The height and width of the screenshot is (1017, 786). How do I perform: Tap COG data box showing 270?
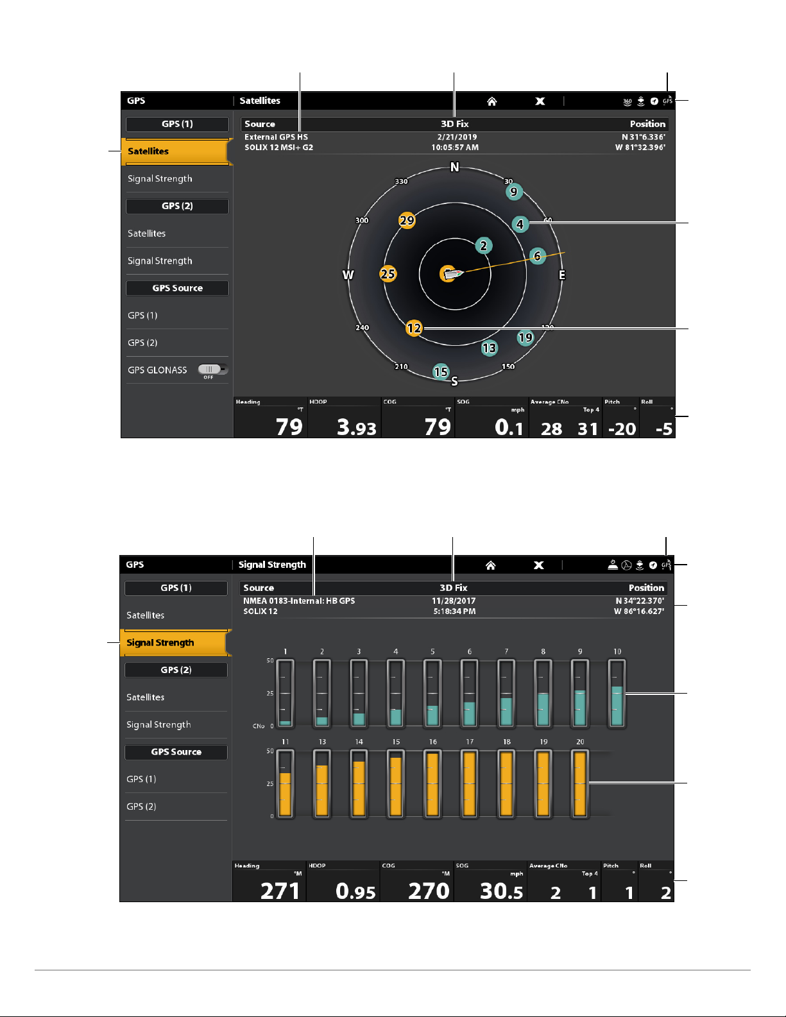(x=417, y=882)
